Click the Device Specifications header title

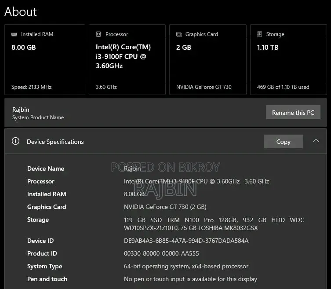pos(55,142)
